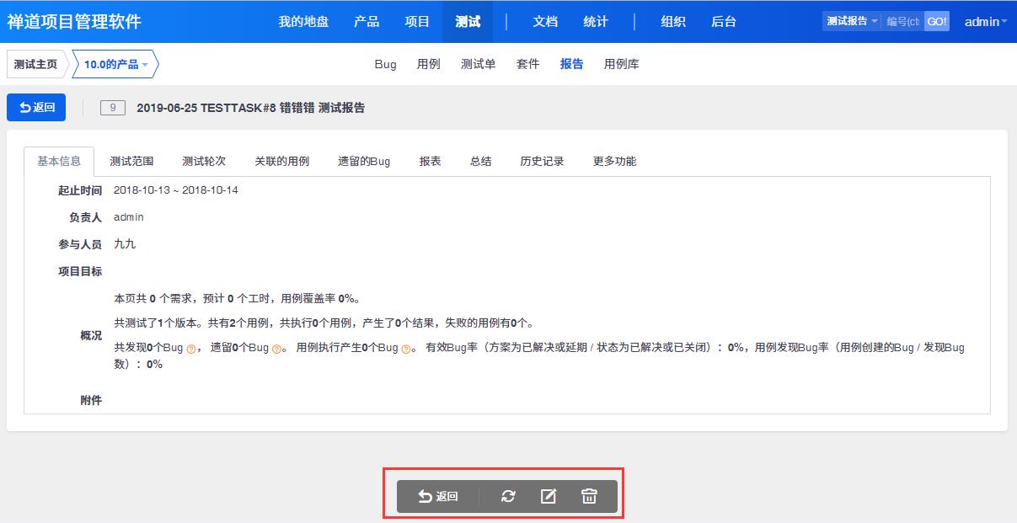Switch to the 遗留的Bug tab
Image resolution: width=1017 pixels, height=523 pixels.
[364, 161]
